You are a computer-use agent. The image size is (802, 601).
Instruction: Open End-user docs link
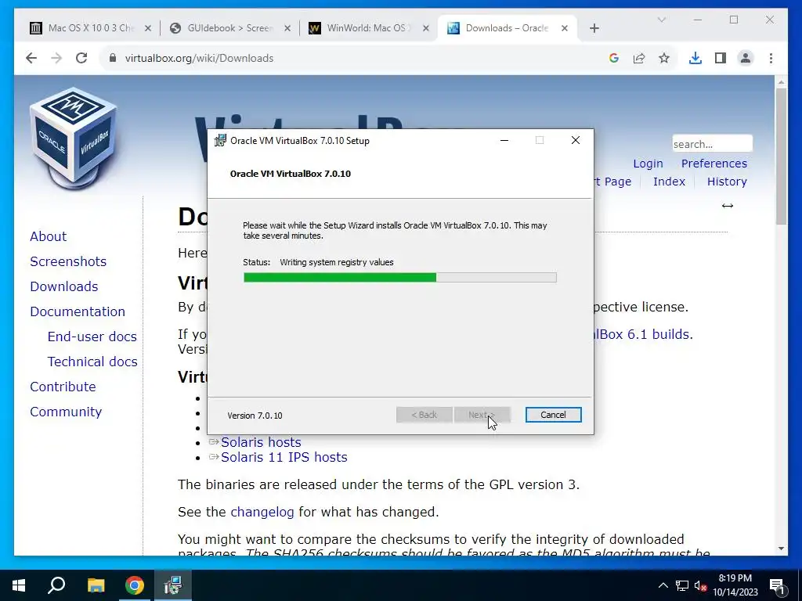click(x=92, y=336)
